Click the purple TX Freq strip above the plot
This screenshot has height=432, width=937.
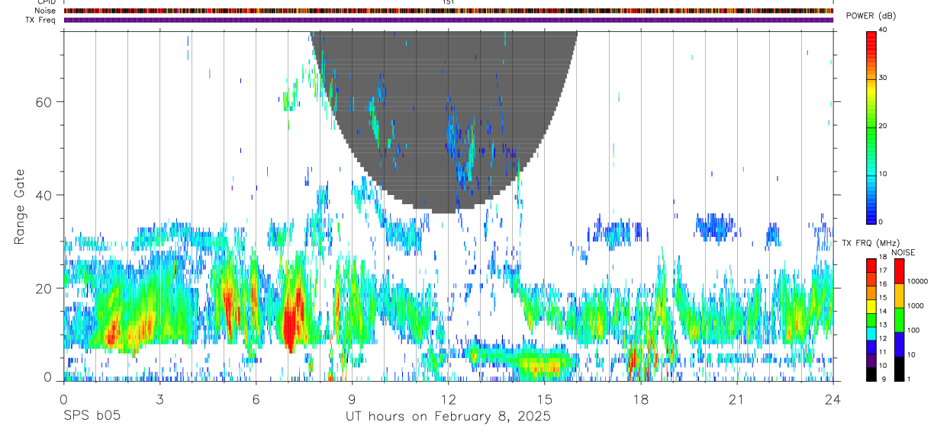[449, 20]
